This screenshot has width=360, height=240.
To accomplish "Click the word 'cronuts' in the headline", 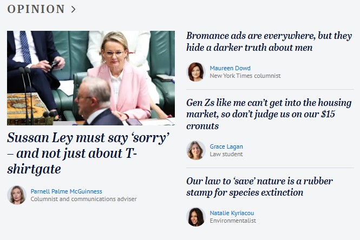I will point(202,126).
